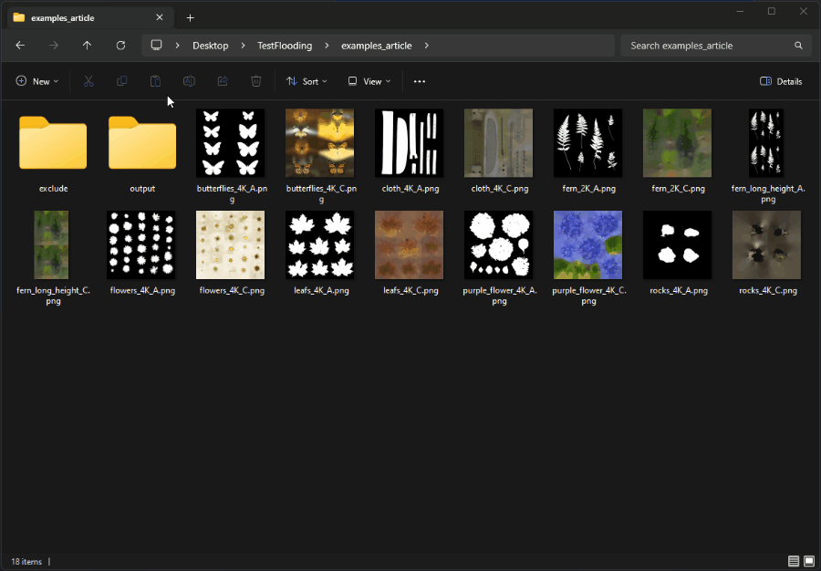Open the View dropdown
The image size is (821, 571).
tap(369, 81)
